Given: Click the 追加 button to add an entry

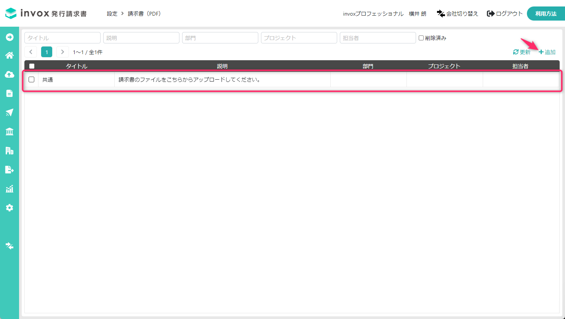Looking at the screenshot, I should [x=547, y=52].
